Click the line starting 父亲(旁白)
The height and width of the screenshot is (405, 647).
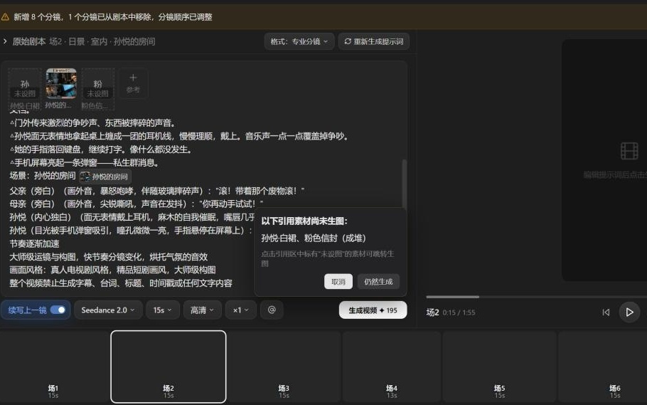point(157,191)
